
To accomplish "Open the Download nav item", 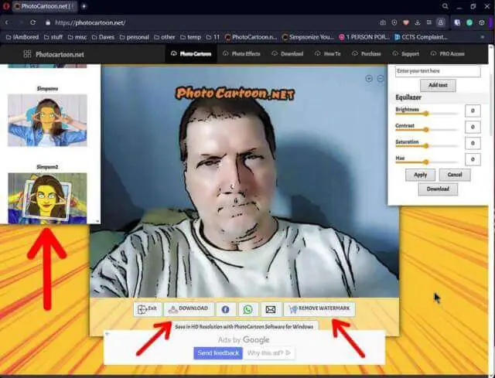I will coord(288,53).
